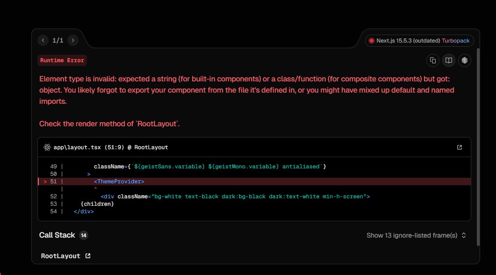Open app\layout.tsx in editor icon

460,147
